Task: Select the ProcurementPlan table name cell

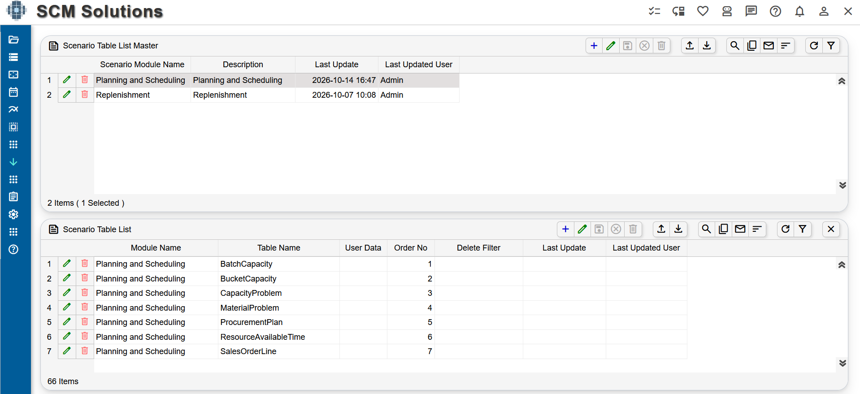Action: click(x=278, y=322)
